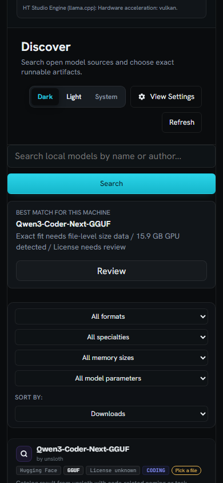Image resolution: width=223 pixels, height=483 pixels.
Task: Open the All memory sizes dropdown
Action: point(111,358)
